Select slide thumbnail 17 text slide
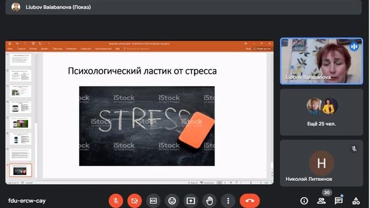370x208 pixels. point(21,154)
